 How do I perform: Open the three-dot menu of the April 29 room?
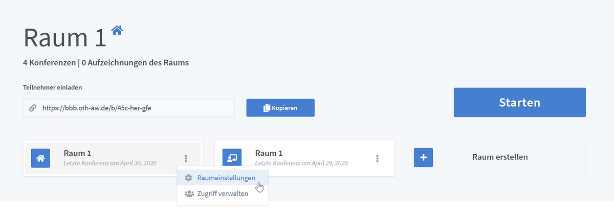pos(378,158)
